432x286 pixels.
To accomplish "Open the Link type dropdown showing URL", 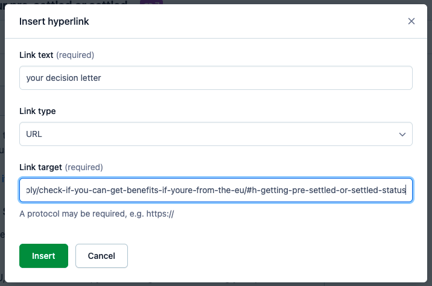I will click(x=215, y=134).
